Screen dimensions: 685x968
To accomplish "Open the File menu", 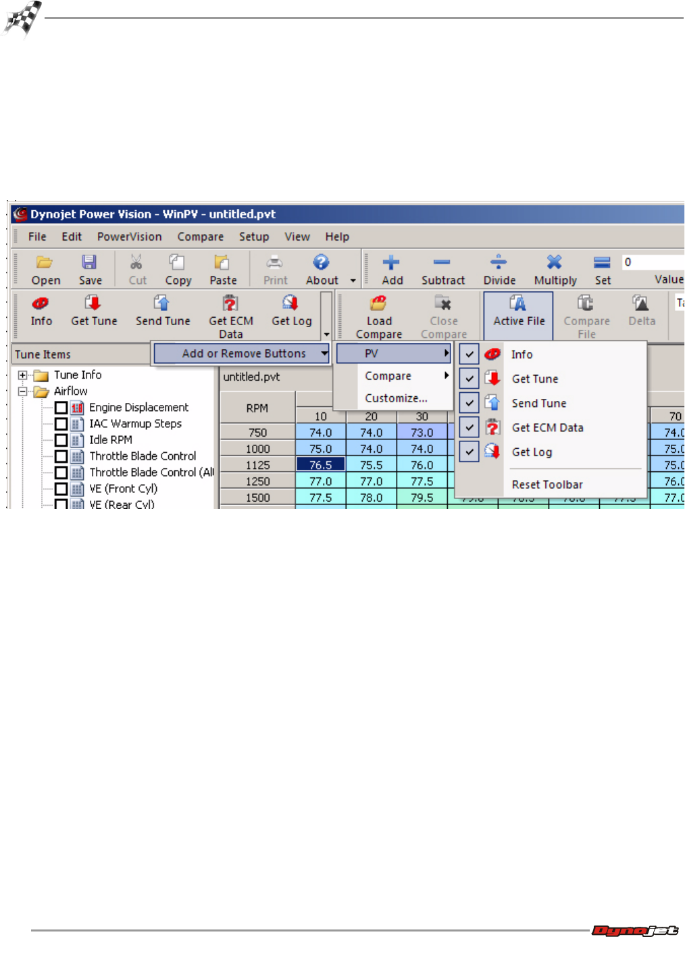I will point(37,237).
